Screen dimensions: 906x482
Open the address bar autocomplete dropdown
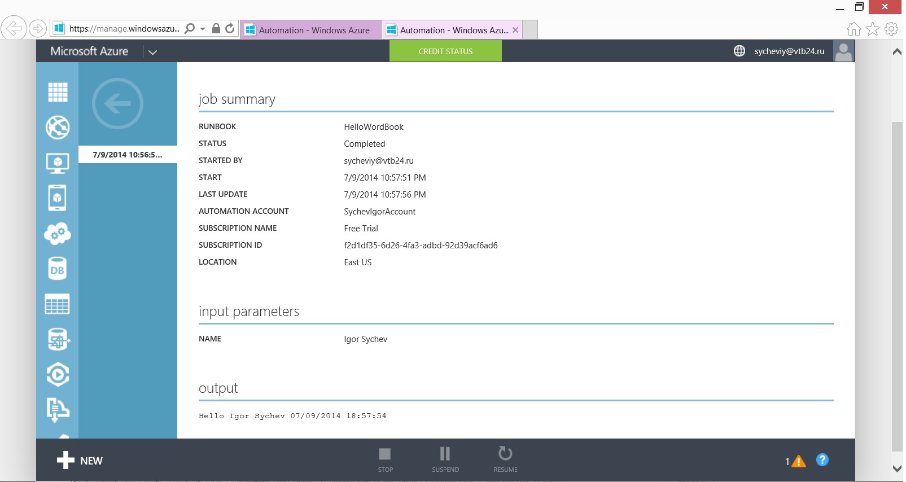point(203,29)
